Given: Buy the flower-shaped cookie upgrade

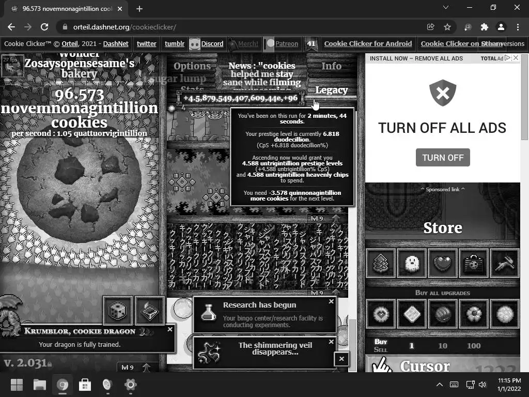Looking at the screenshot, I should click(474, 314).
